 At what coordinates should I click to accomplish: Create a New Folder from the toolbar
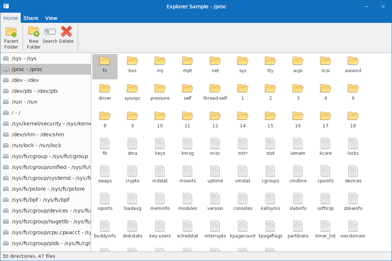pyautogui.click(x=33, y=38)
